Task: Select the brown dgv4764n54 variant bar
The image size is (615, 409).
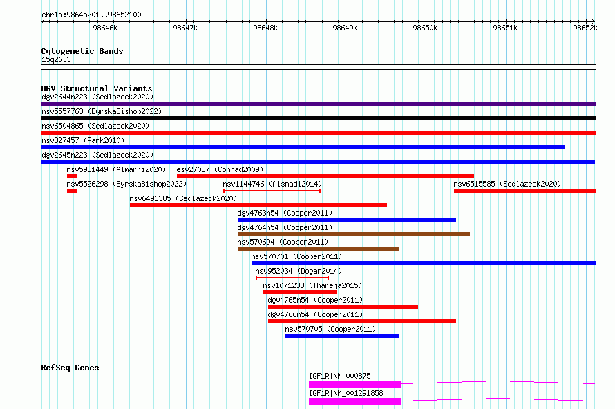Action: tap(354, 234)
